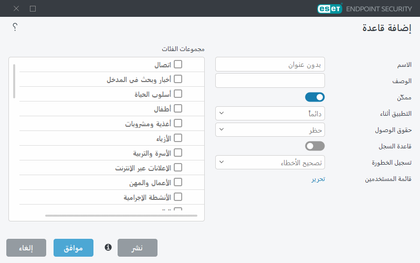Viewport: 420px width, 263px height.
Task: Click the مجموعات الفئات heading text
Action: tap(183, 49)
